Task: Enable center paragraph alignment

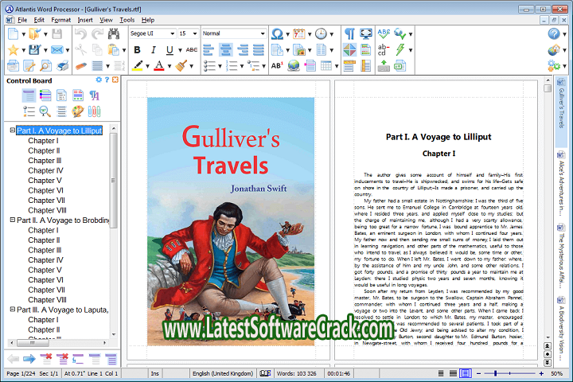Action: pos(226,49)
